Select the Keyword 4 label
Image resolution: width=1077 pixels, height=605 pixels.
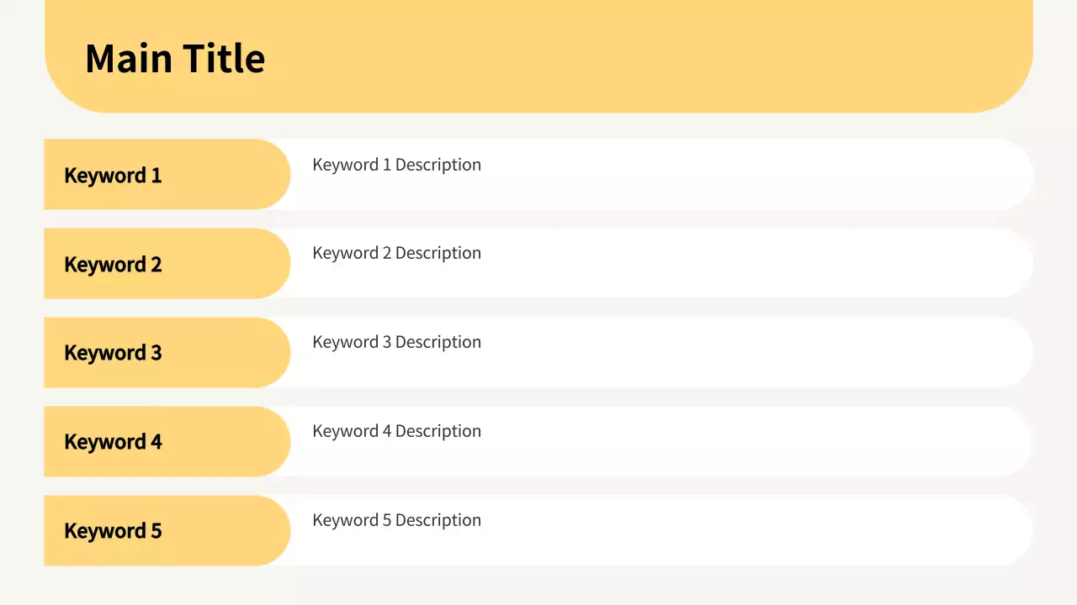pyautogui.click(x=113, y=441)
